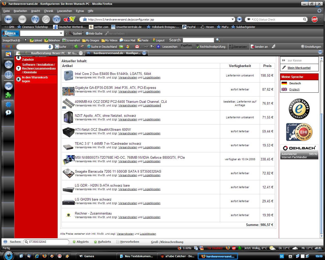Open the Übersetzen dropdown
The width and height of the screenshot is (325, 260).
click(239, 46)
